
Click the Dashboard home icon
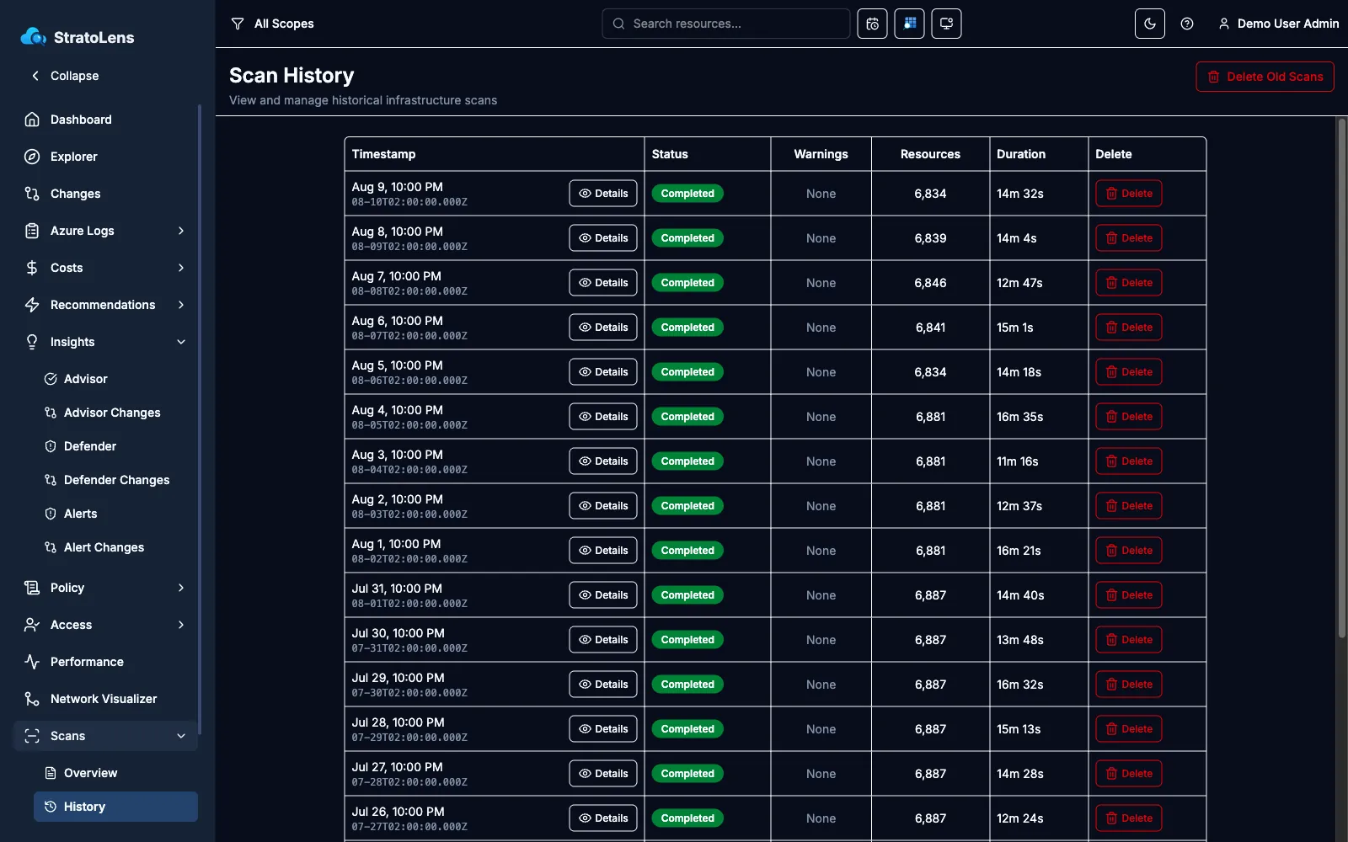coord(32,120)
